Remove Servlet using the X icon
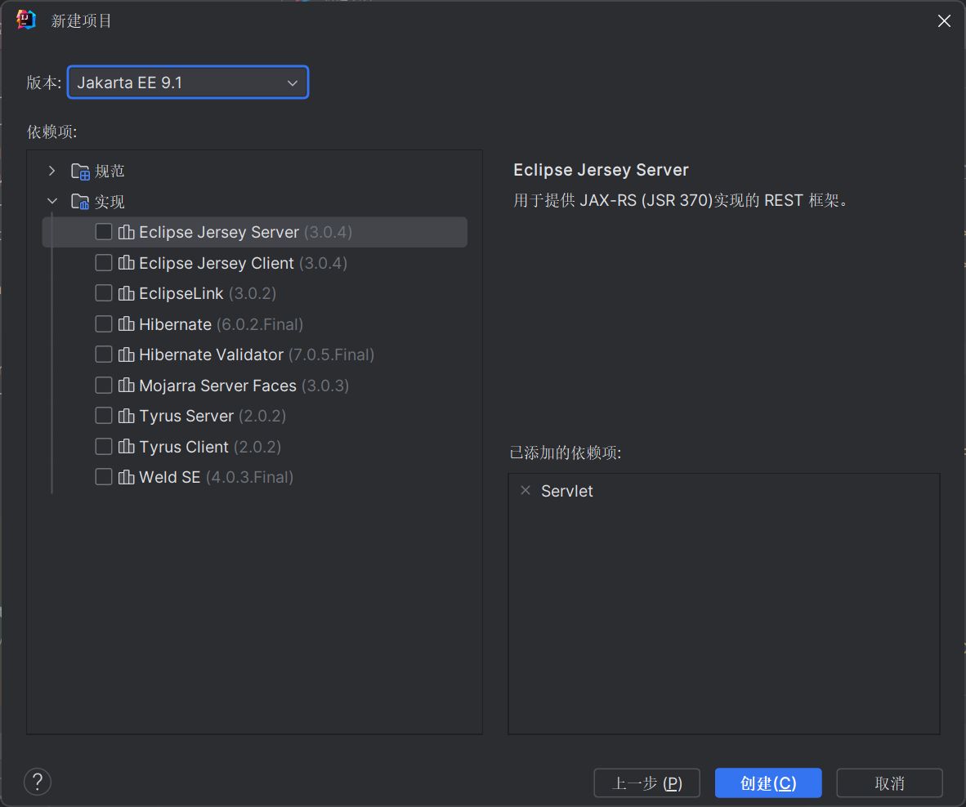 tap(525, 491)
